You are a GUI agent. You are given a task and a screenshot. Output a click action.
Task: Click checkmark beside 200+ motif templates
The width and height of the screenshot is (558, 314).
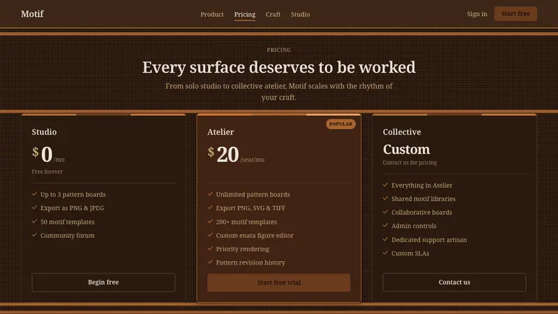click(x=210, y=221)
